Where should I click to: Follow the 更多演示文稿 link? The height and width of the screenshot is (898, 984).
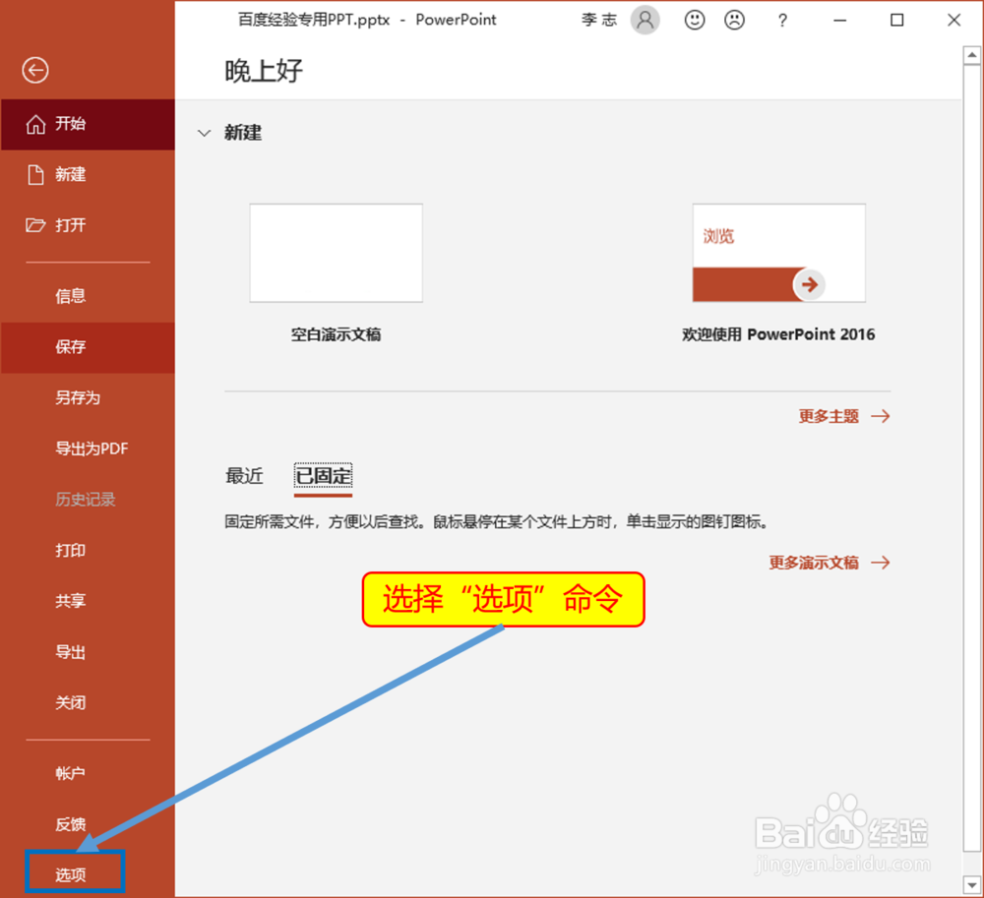click(830, 563)
